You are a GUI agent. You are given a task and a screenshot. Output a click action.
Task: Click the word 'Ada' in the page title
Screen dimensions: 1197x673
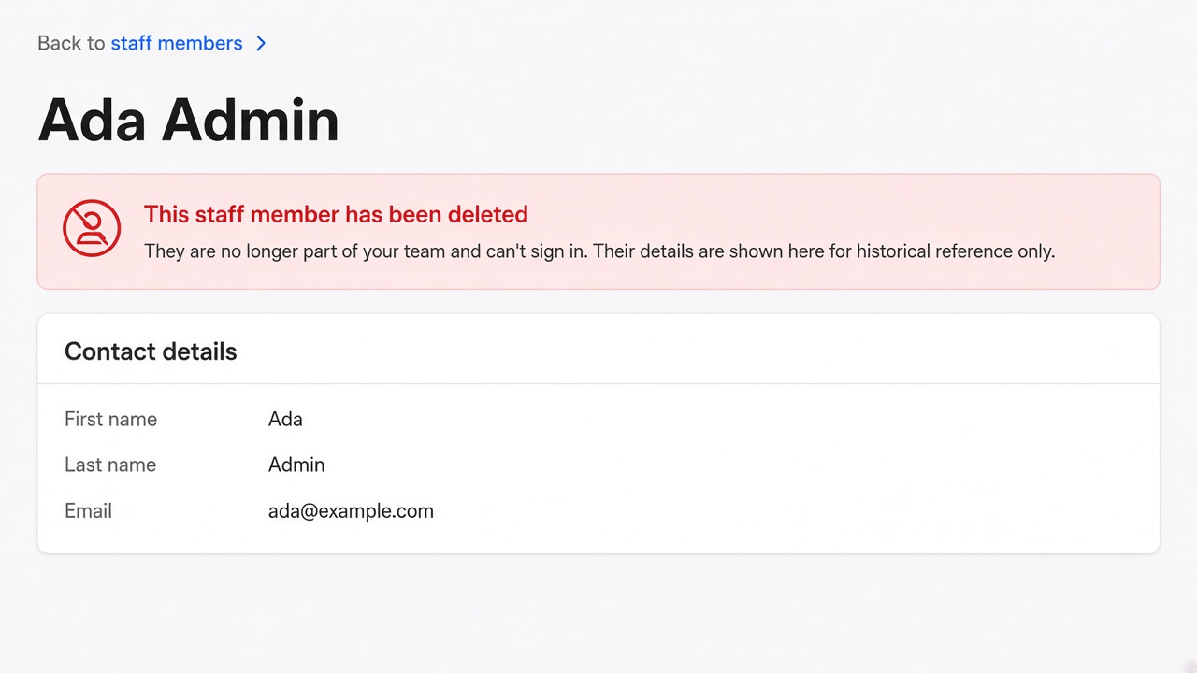[x=92, y=120]
